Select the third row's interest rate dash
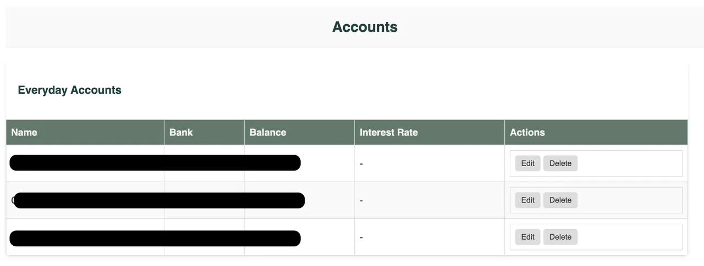 point(361,237)
